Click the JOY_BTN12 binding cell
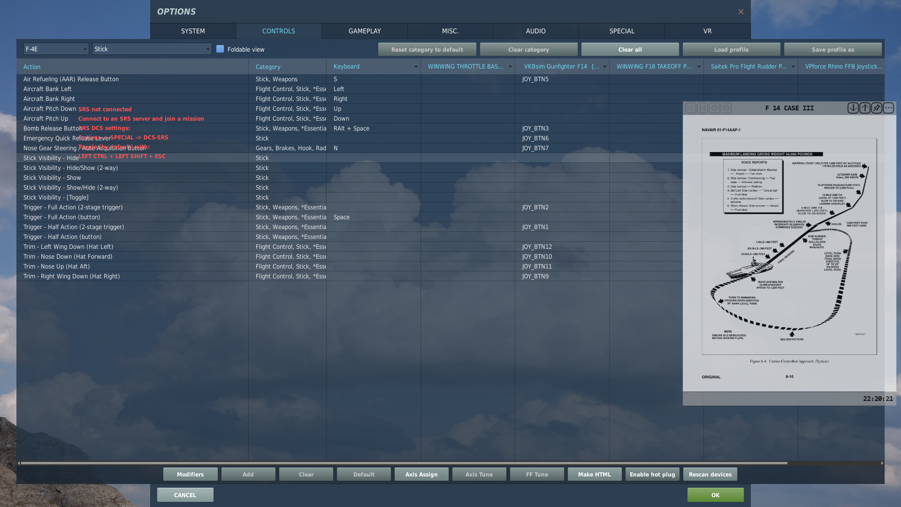Image resolution: width=901 pixels, height=507 pixels. point(562,246)
